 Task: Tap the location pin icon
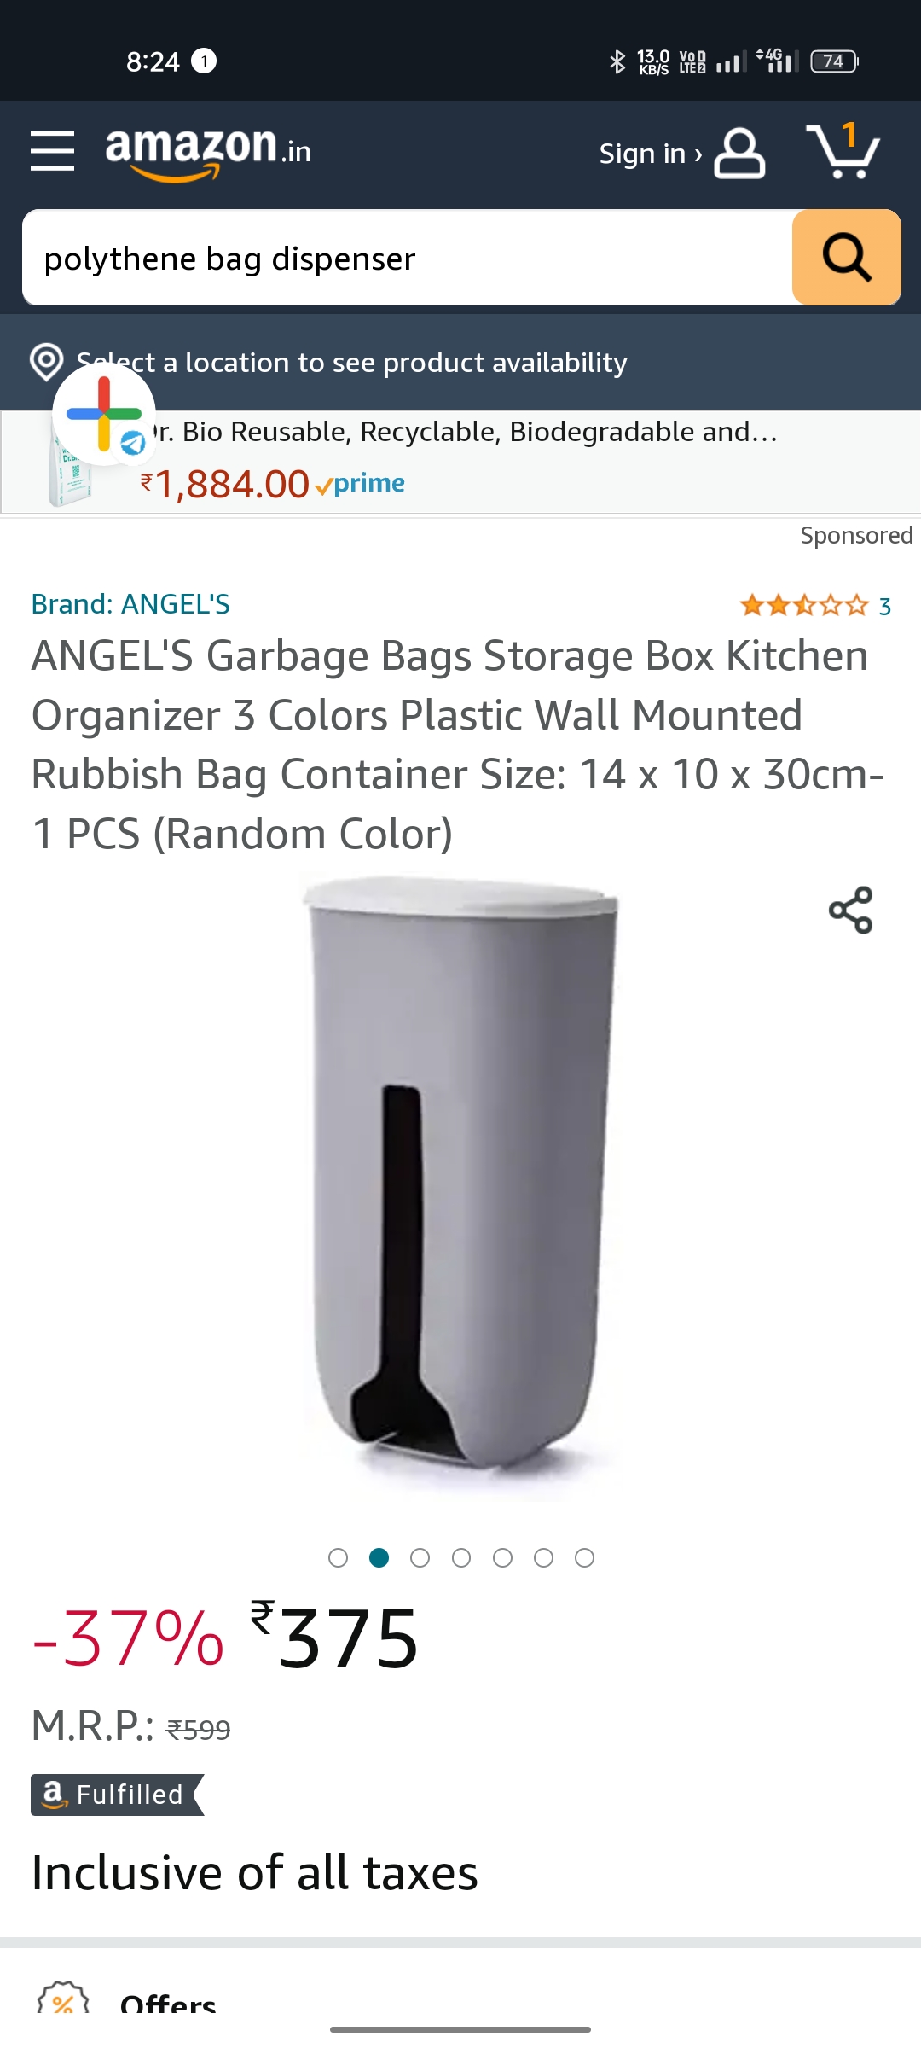click(47, 363)
